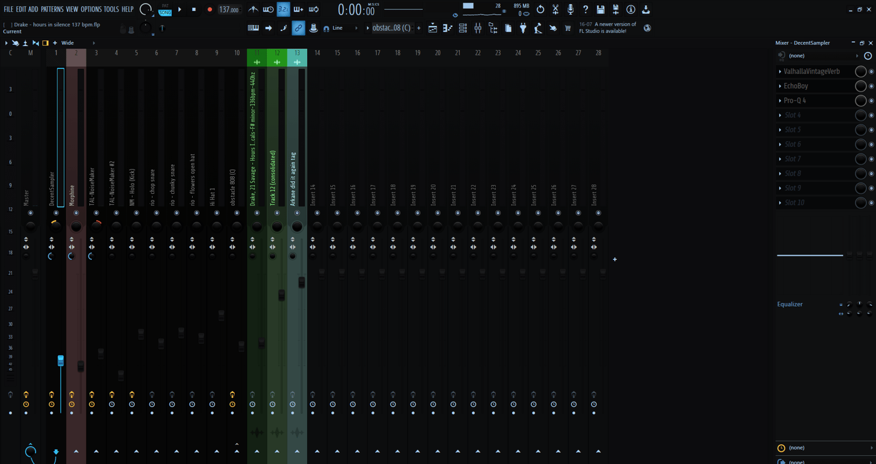Click the newer version available notice
The height and width of the screenshot is (464, 876).
(607, 27)
